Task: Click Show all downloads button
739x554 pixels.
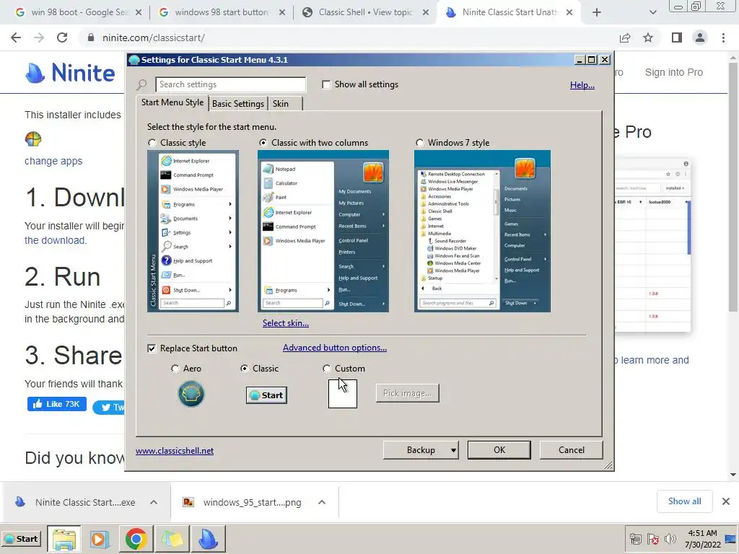Action: [684, 501]
